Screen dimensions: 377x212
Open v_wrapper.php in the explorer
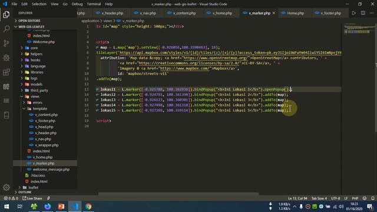45,145
